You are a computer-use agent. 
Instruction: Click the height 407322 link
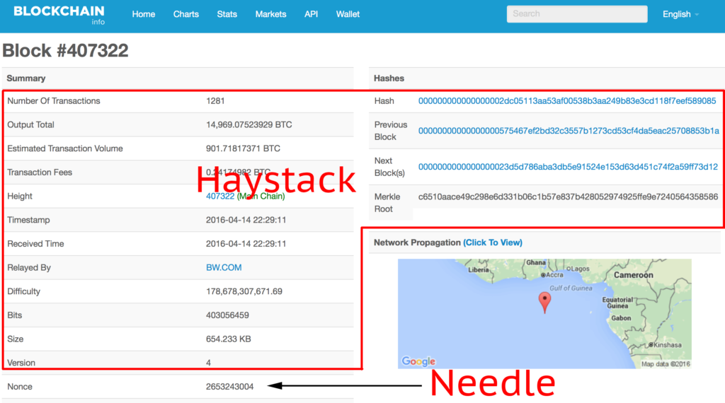coord(220,196)
